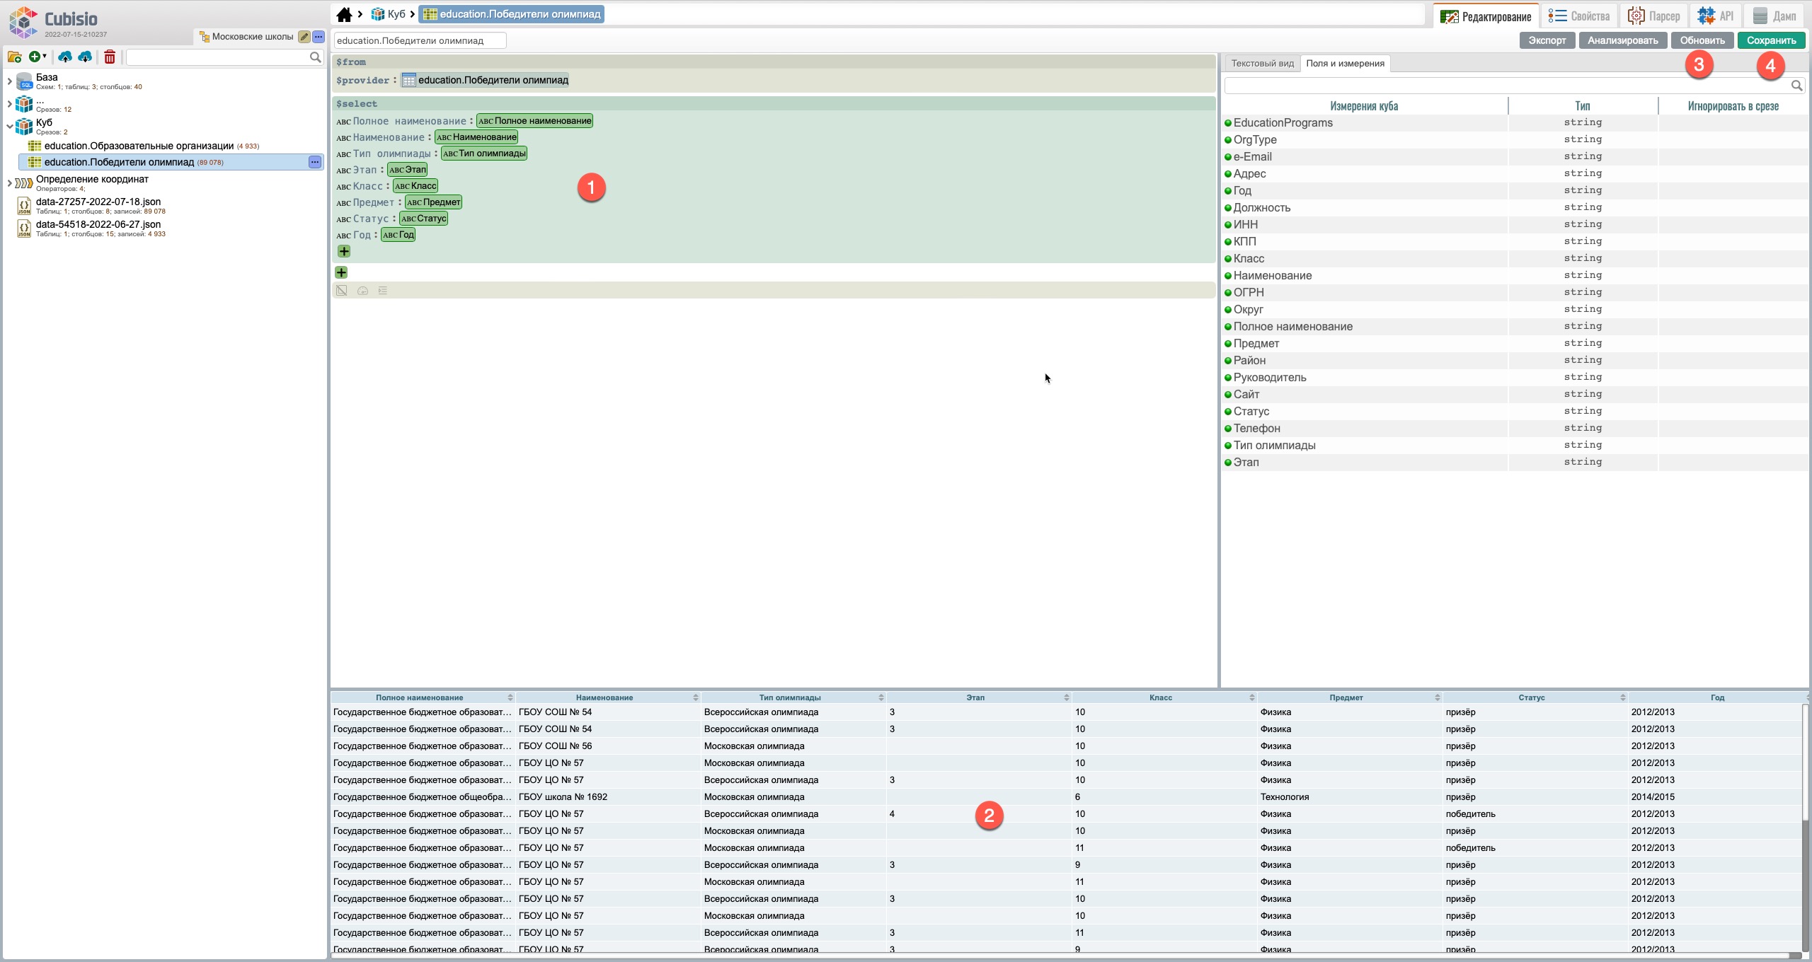Switch to the Свойства tab
1812x962 pixels.
(x=1579, y=16)
